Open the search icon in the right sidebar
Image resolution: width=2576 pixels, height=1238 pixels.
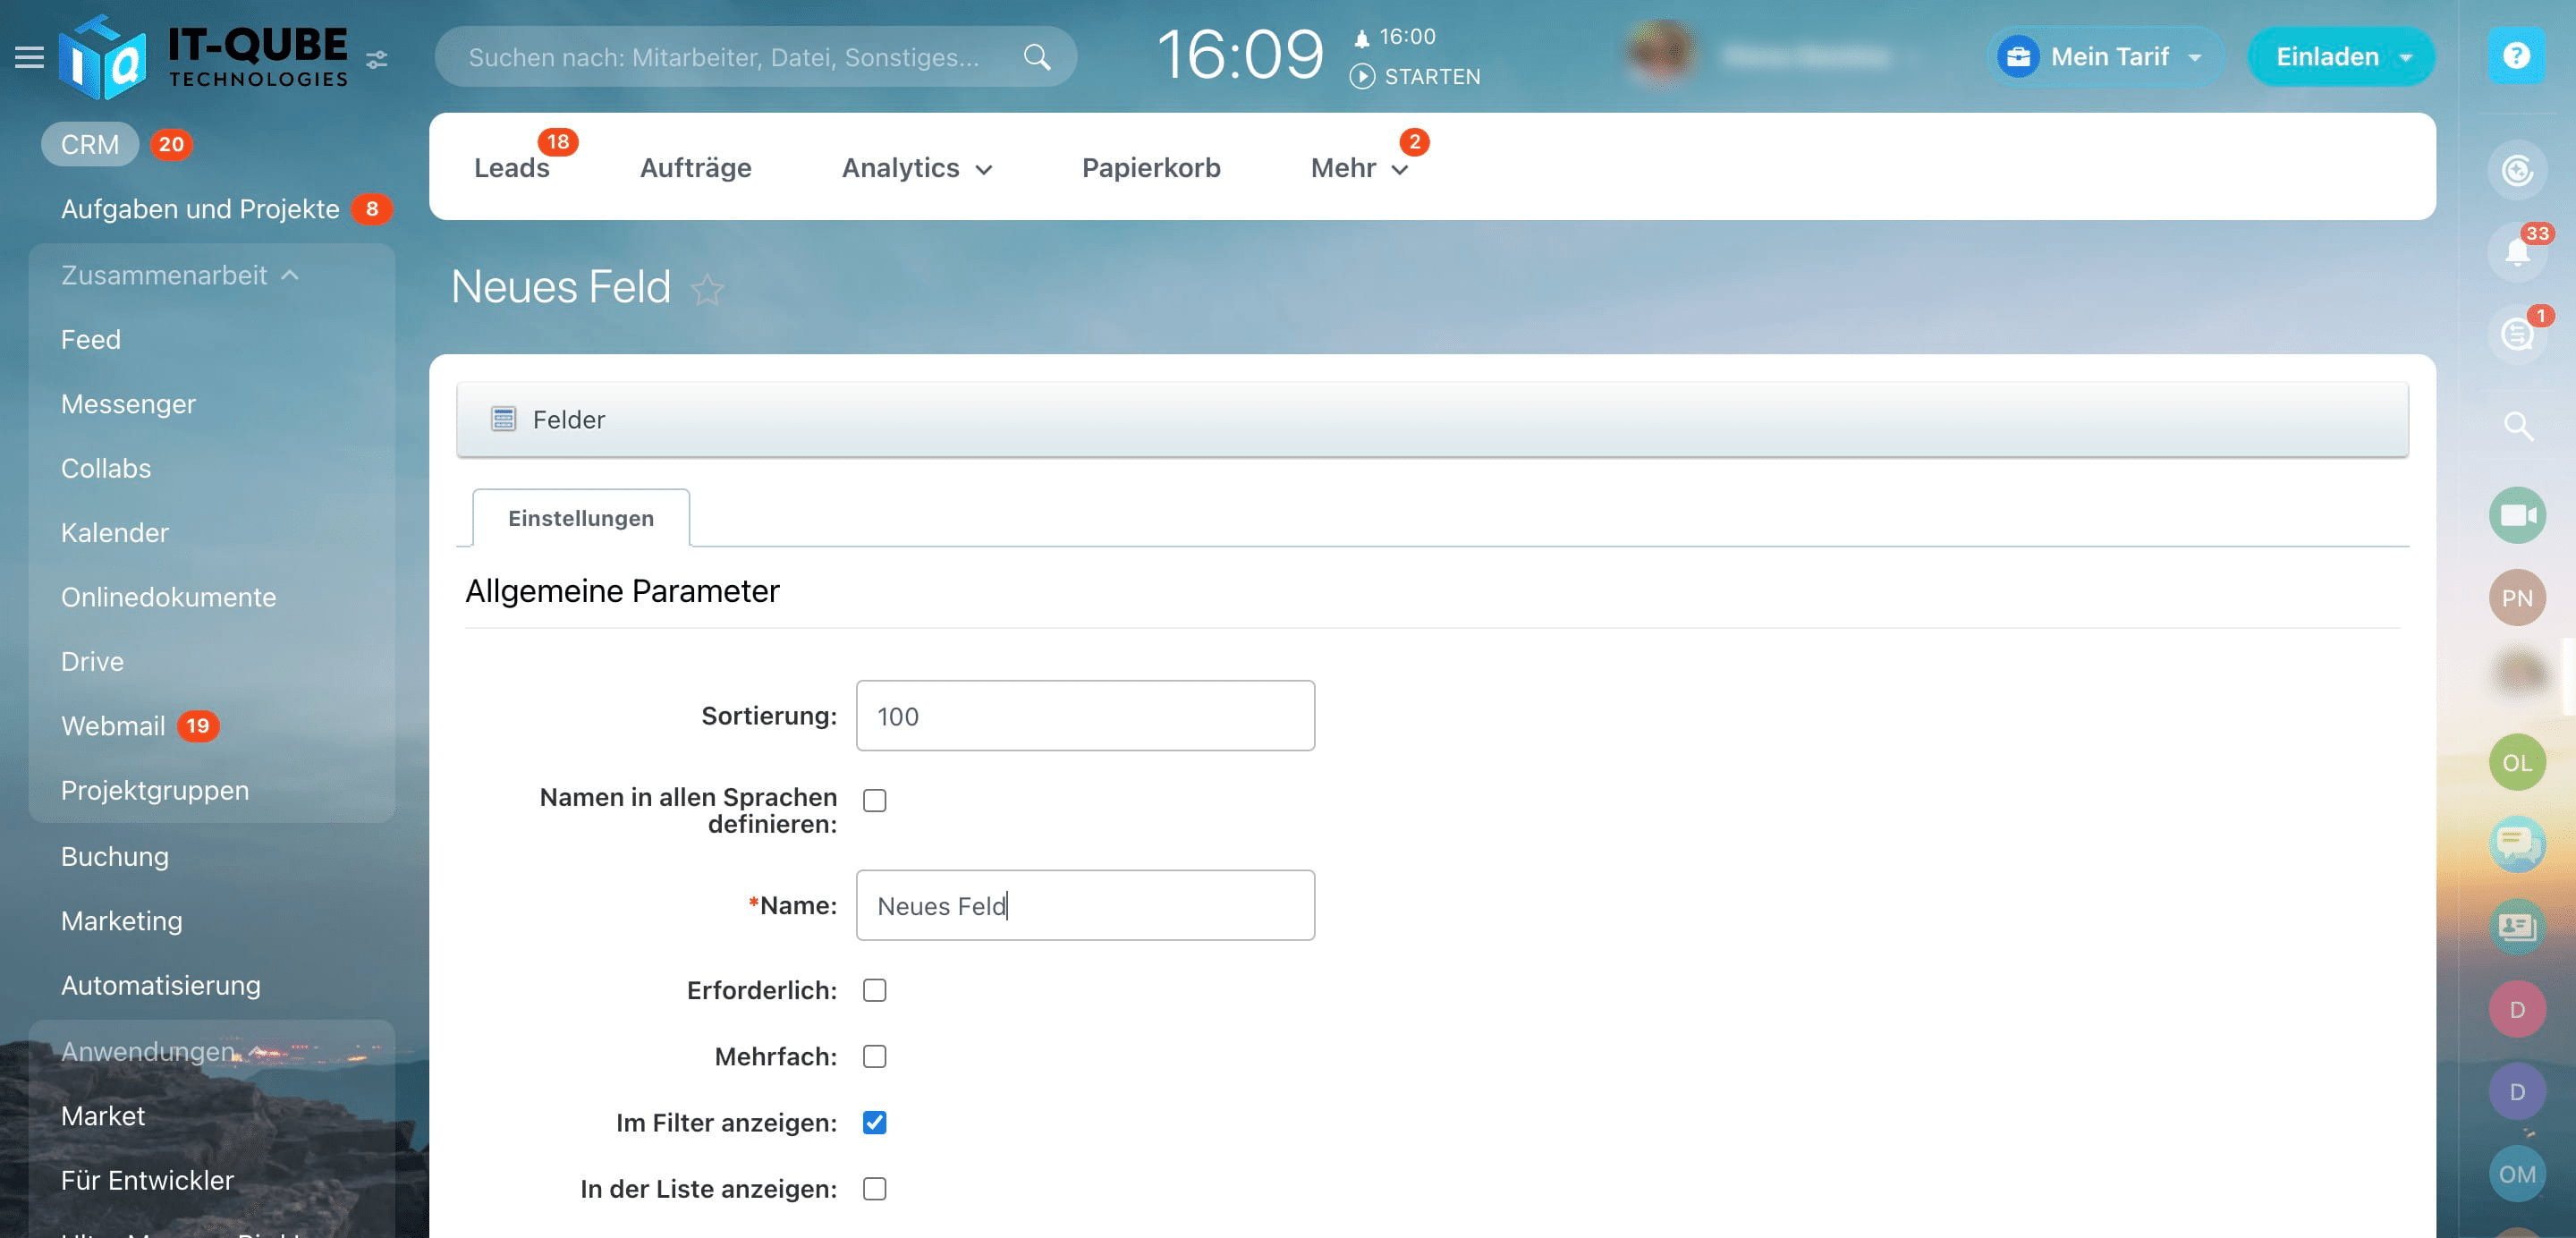tap(2517, 426)
